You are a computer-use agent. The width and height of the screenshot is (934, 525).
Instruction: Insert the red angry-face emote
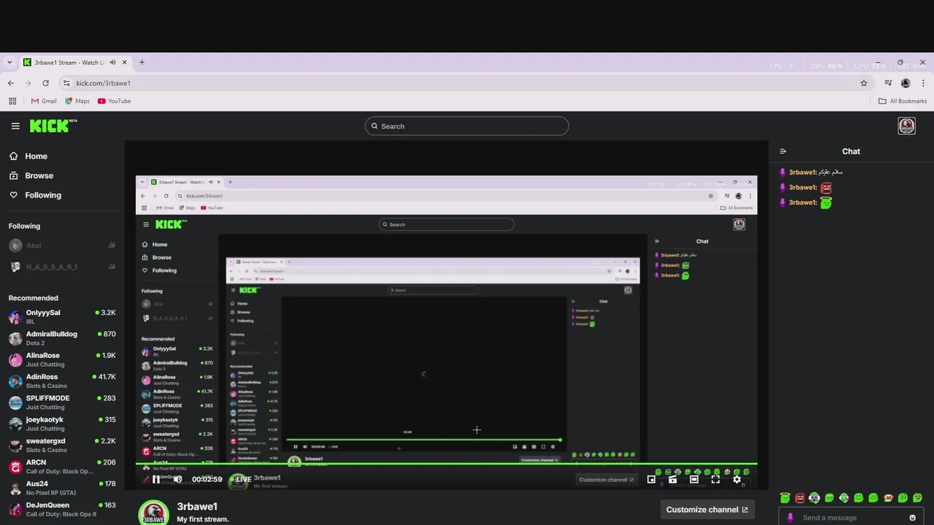(x=800, y=498)
